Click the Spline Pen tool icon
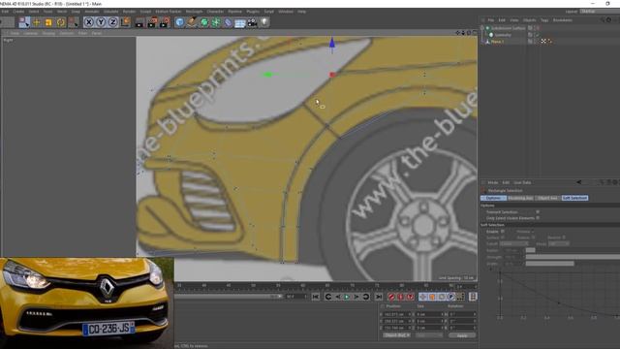 click(x=192, y=22)
